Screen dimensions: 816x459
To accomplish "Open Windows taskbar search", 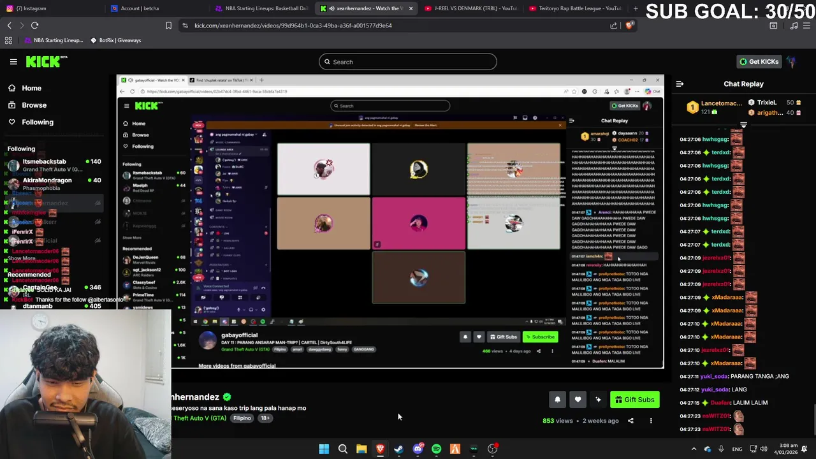I will click(x=342, y=449).
